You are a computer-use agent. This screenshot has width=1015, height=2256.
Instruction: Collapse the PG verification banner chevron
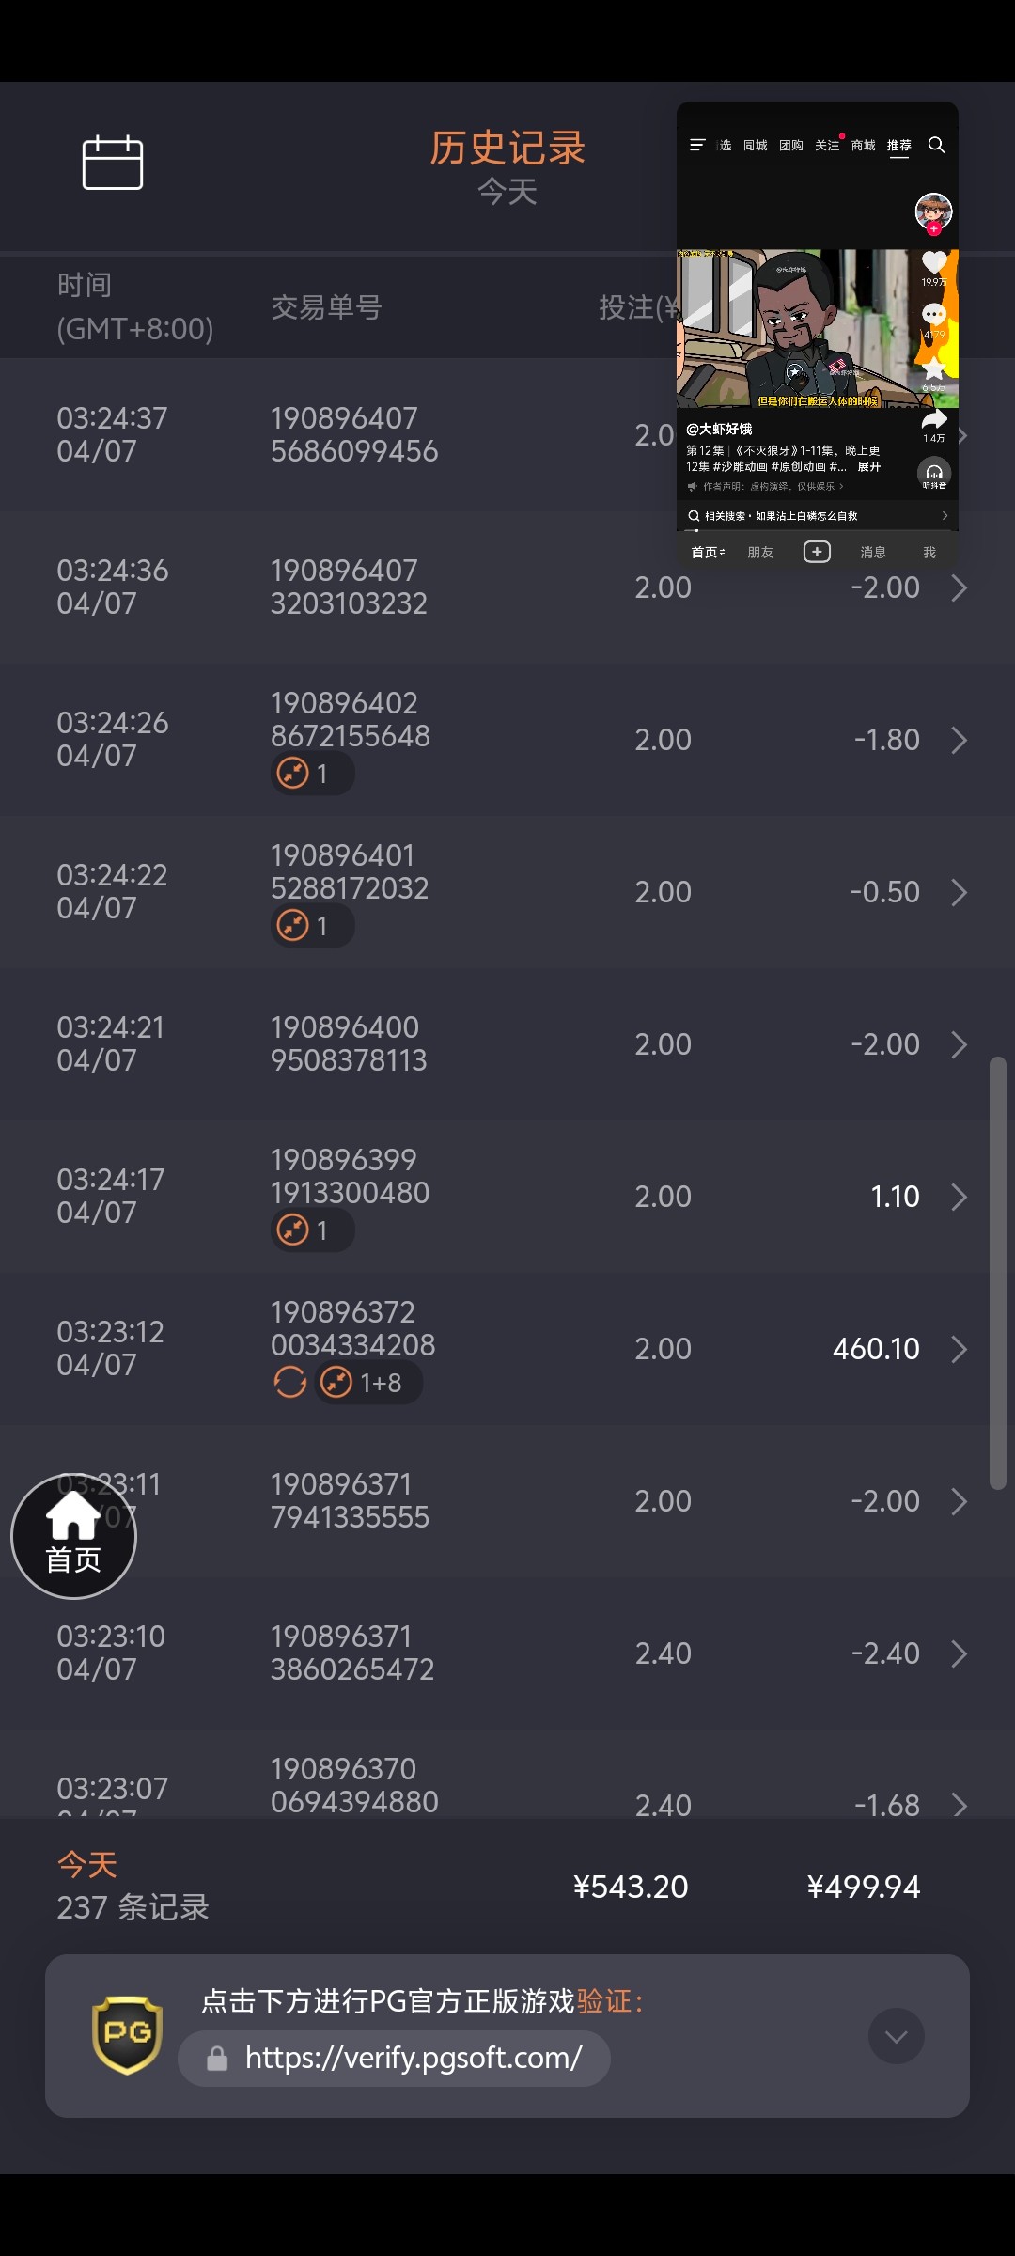tap(896, 2036)
